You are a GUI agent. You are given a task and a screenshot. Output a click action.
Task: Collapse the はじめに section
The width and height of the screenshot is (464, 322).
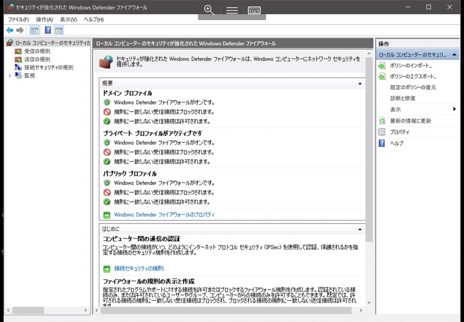tap(360, 229)
